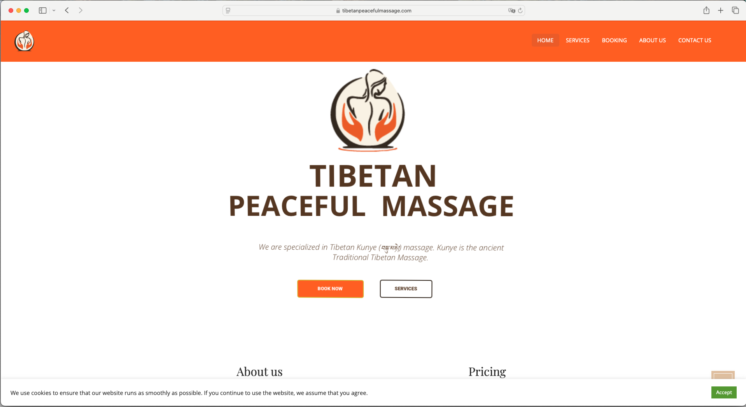Click the small site logo in header
The height and width of the screenshot is (407, 746).
click(25, 41)
